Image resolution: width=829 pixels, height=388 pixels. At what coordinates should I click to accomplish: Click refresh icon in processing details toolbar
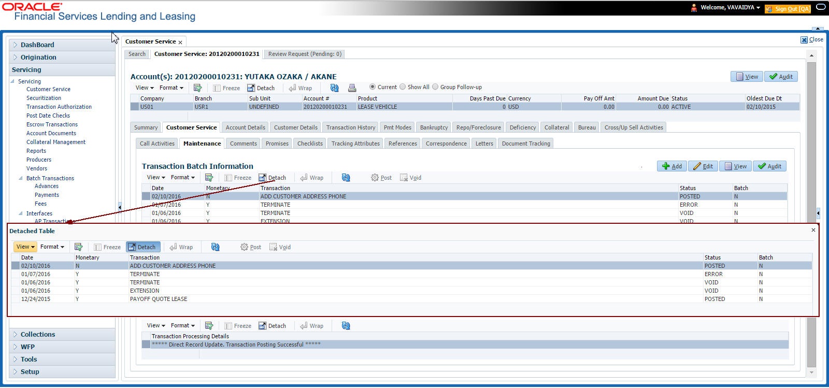click(x=346, y=326)
